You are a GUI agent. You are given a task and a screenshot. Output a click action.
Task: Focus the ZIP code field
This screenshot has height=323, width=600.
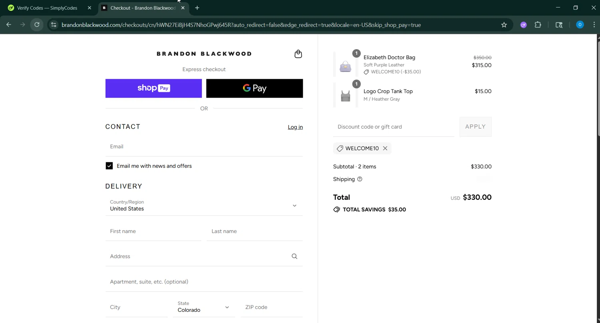[272, 307]
